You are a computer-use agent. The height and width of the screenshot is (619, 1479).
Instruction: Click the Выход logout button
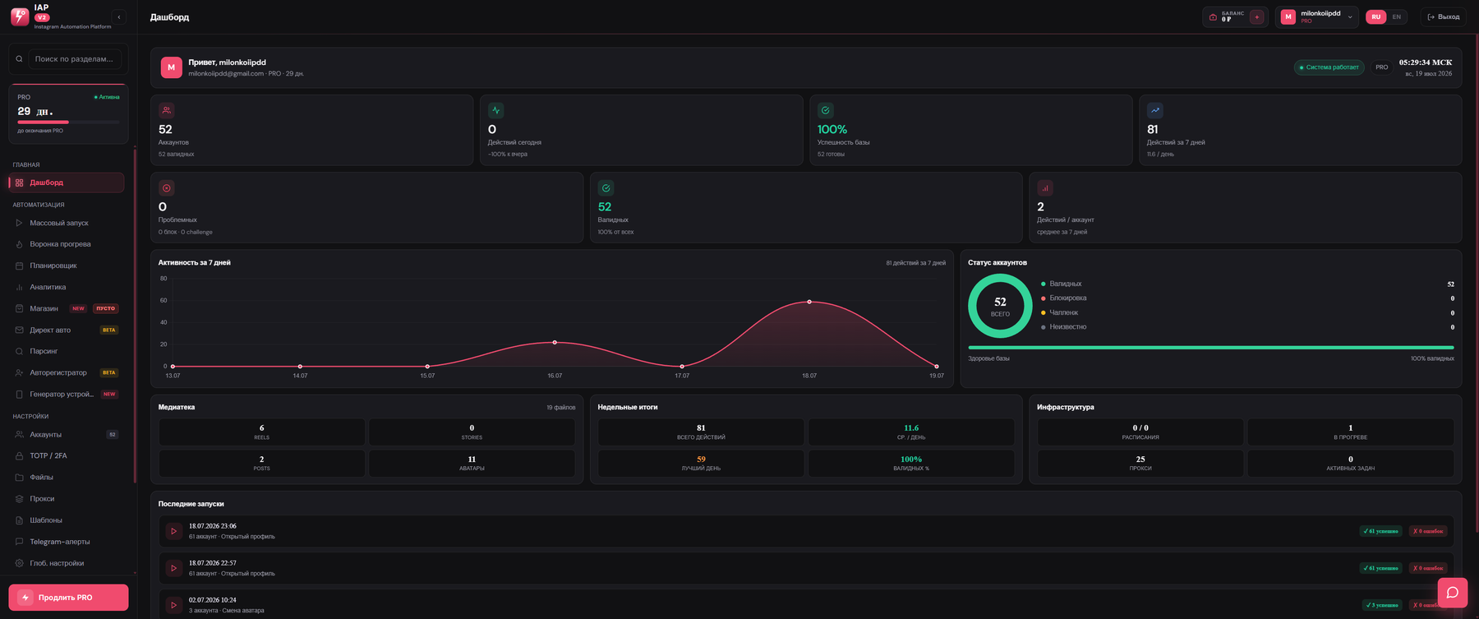click(1443, 16)
